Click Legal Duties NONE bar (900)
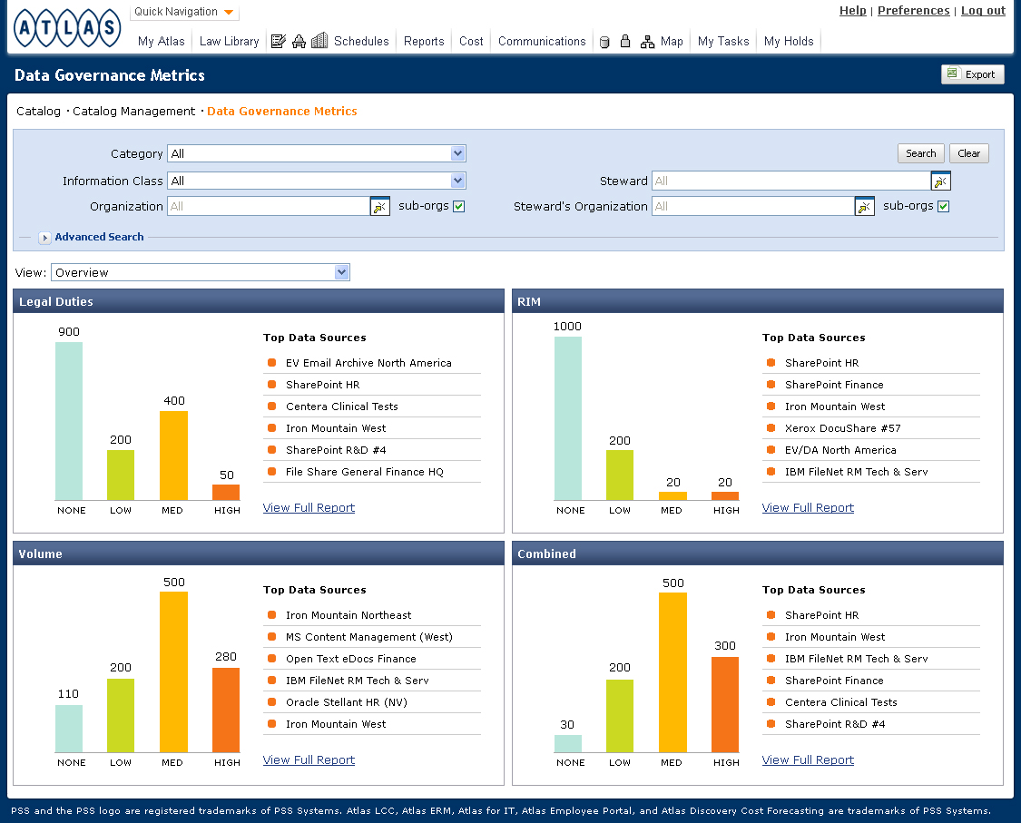1021x823 pixels. point(69,421)
